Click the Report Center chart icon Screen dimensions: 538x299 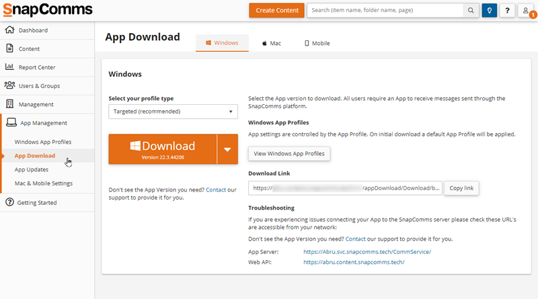(9, 67)
